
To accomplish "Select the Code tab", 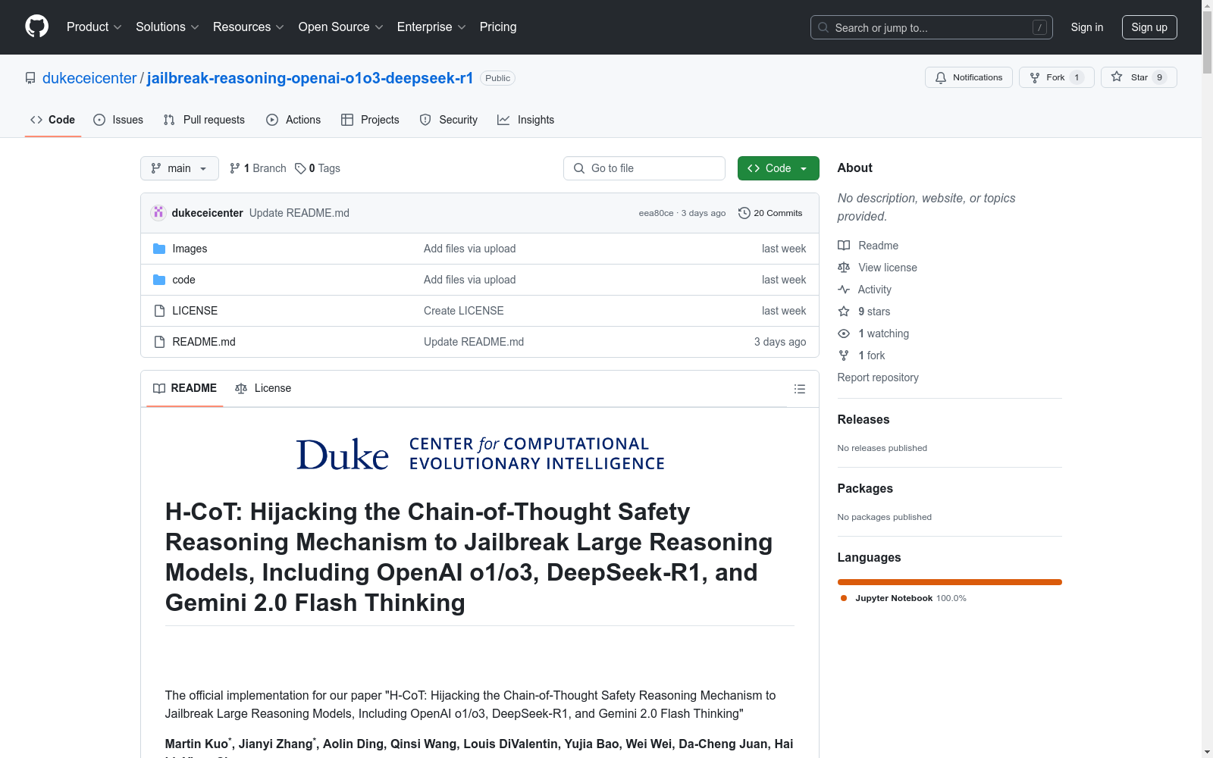I will point(53,120).
